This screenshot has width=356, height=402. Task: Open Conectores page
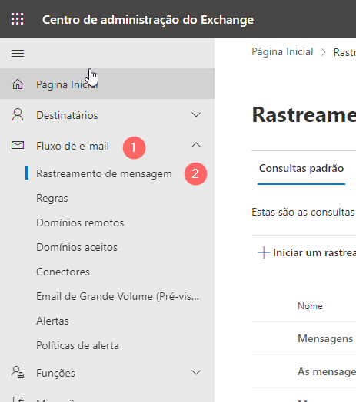tap(63, 272)
